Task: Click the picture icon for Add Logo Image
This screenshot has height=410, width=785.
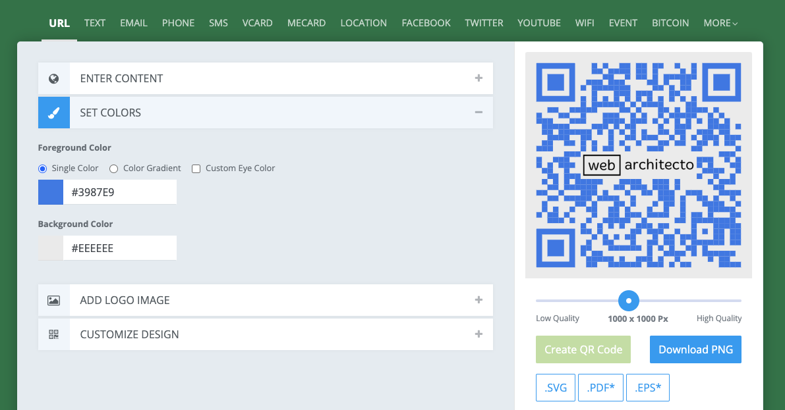Action: (54, 300)
